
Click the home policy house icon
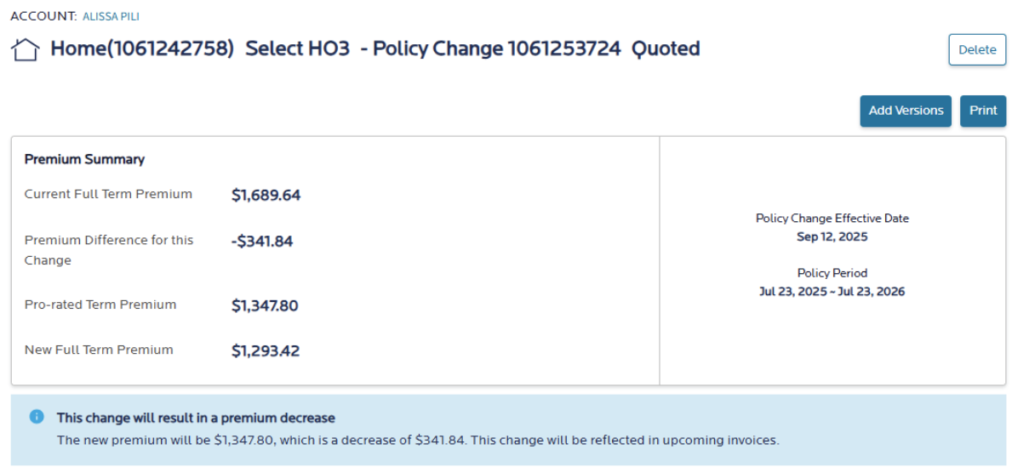(26, 49)
